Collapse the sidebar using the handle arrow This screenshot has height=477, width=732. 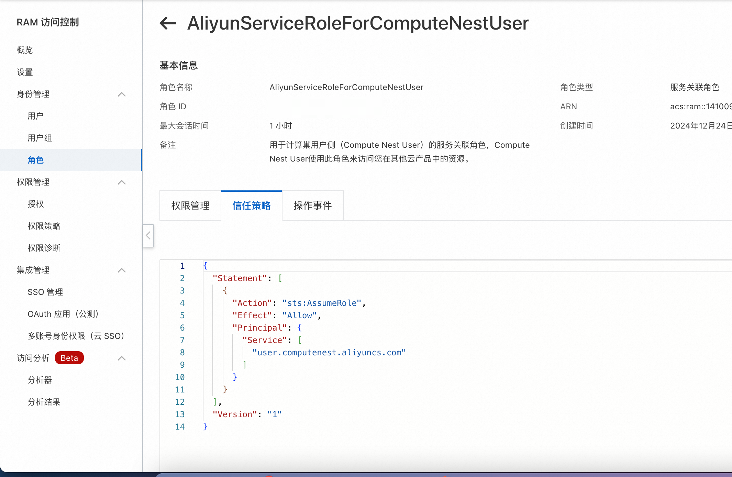[148, 236]
